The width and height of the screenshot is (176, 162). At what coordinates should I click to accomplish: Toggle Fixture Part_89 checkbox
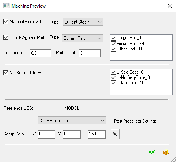113,44
